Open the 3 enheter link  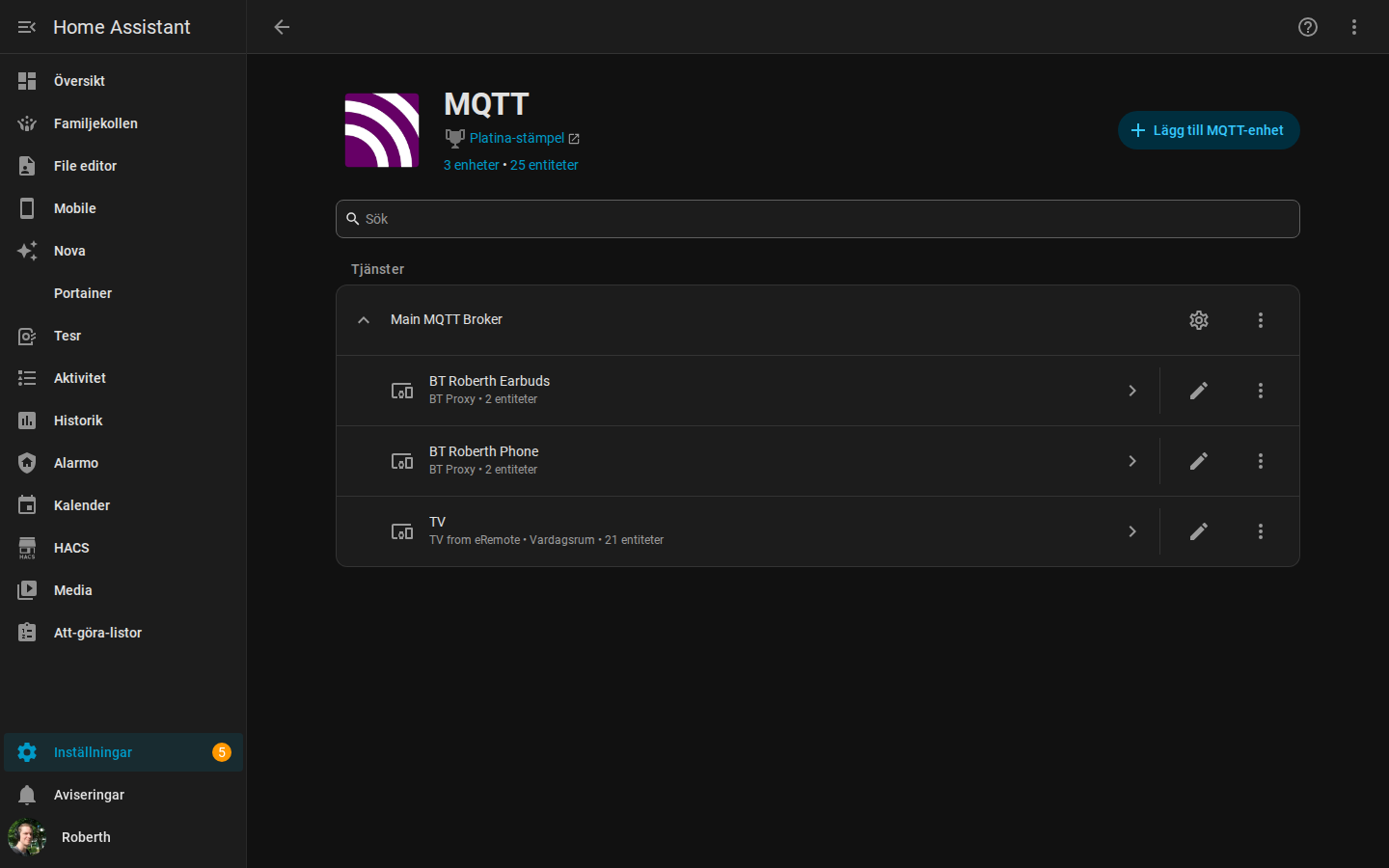(x=472, y=165)
